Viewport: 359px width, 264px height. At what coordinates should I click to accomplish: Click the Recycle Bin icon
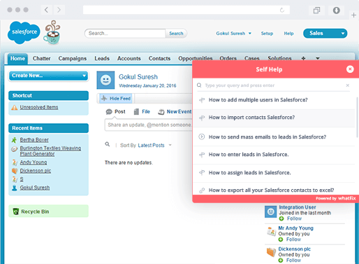point(15,211)
